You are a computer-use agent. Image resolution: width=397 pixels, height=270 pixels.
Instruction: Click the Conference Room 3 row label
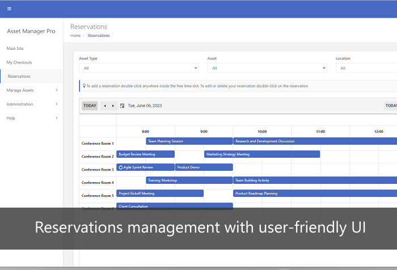pyautogui.click(x=98, y=170)
